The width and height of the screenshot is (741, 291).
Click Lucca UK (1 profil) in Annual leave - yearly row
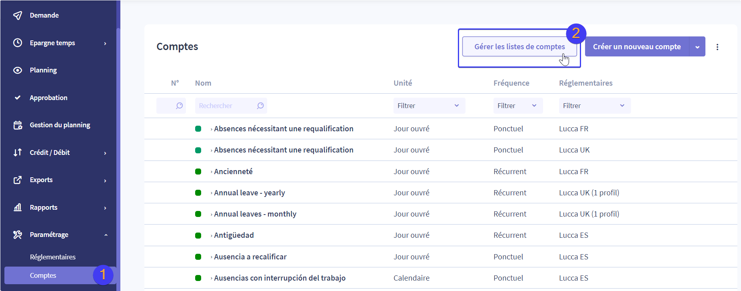pos(589,193)
